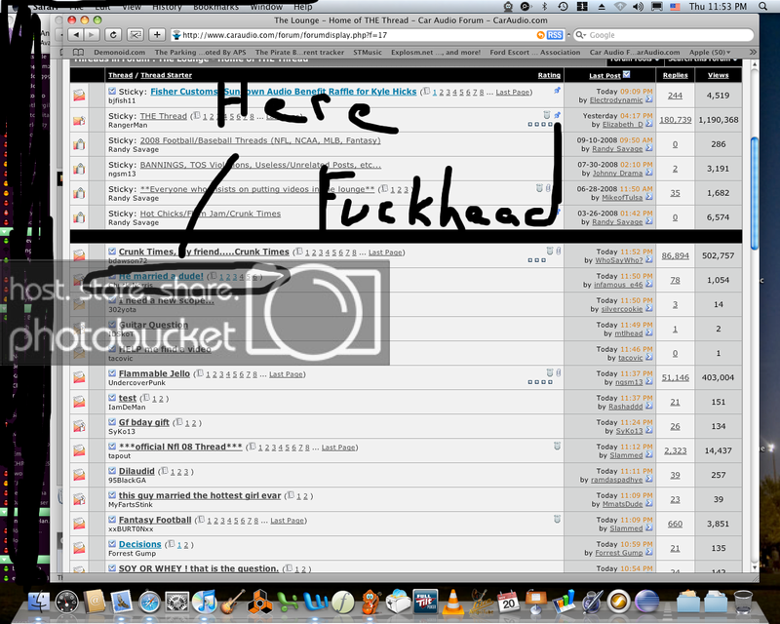The height and width of the screenshot is (624, 780).
Task: Sort threads by the Rating column header
Action: click(x=549, y=75)
